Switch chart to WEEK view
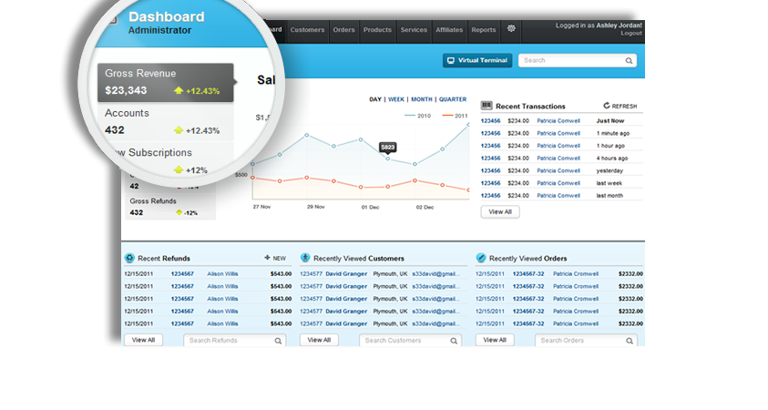 tap(396, 99)
